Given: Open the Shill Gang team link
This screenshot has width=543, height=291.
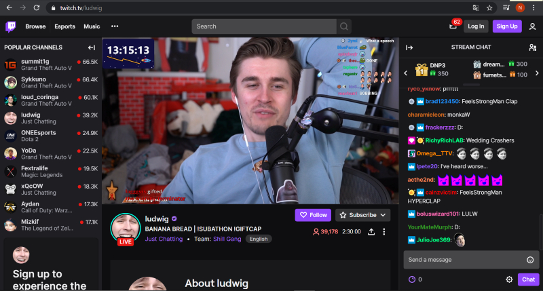Looking at the screenshot, I should [x=227, y=239].
